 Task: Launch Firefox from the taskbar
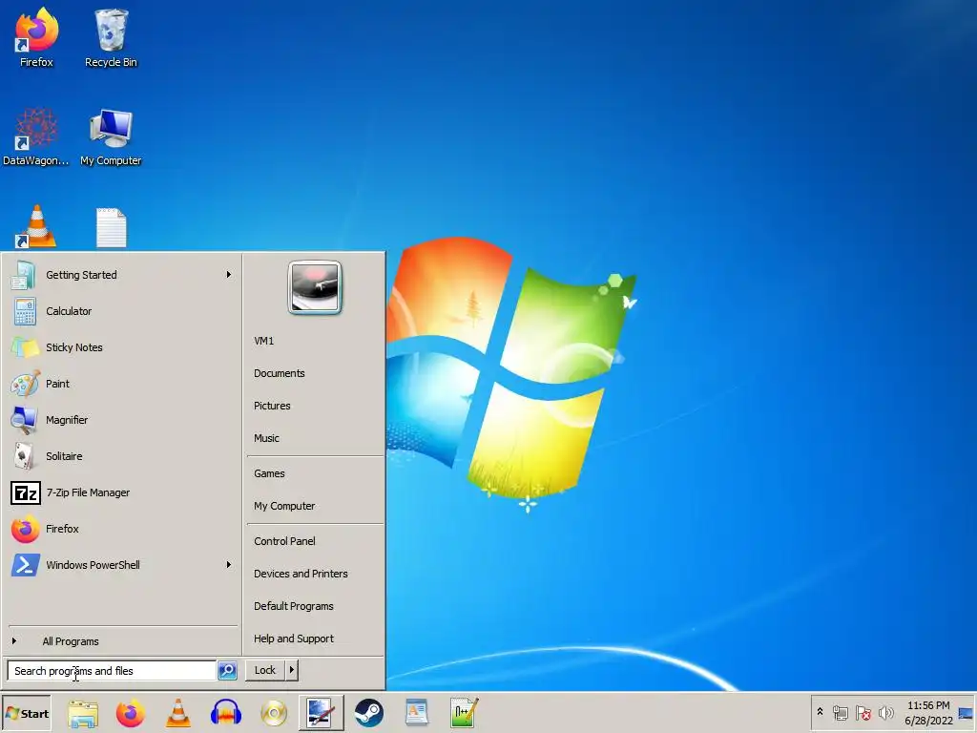coord(130,714)
